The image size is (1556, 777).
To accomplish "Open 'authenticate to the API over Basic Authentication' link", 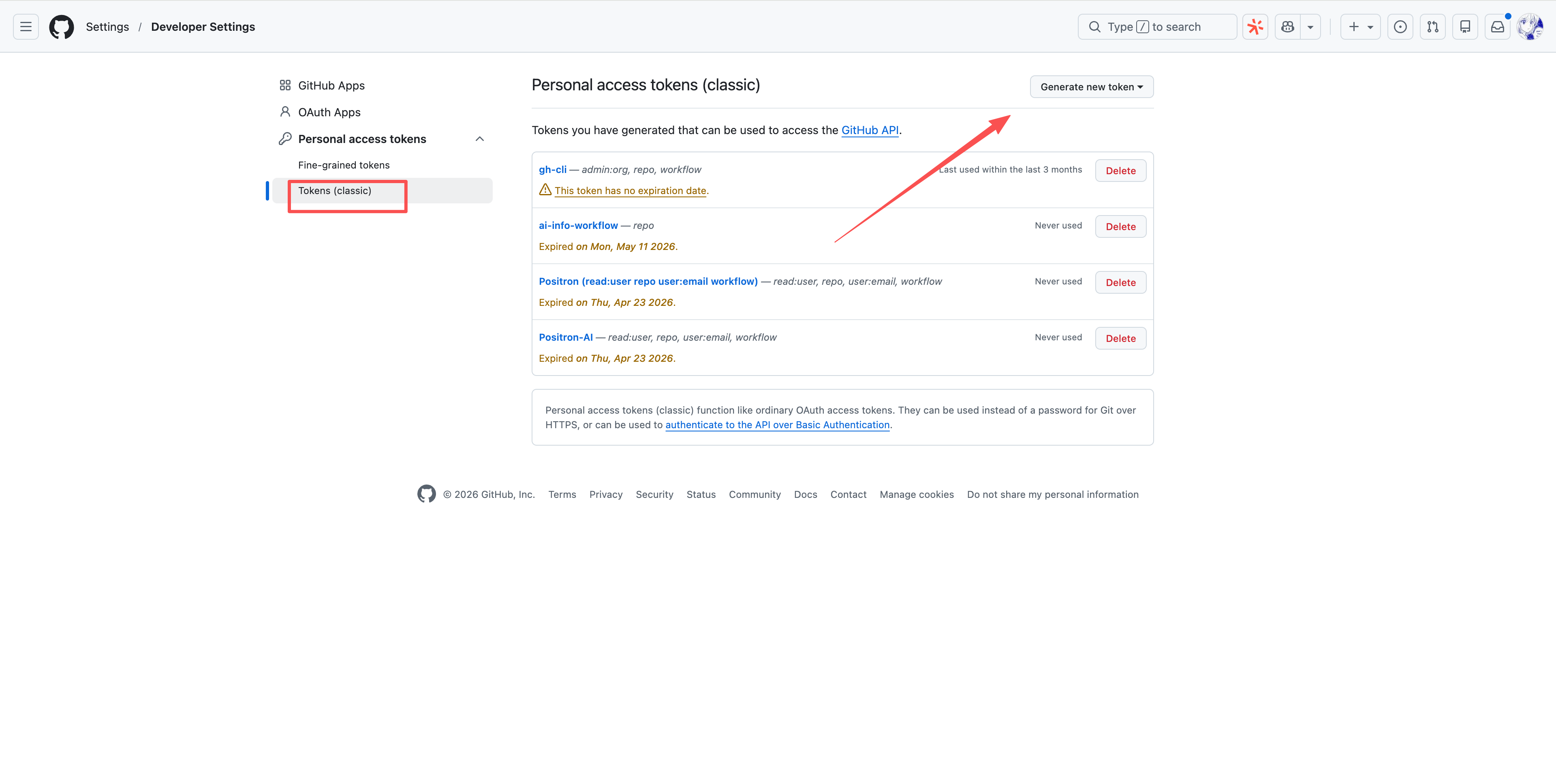I will coord(778,425).
